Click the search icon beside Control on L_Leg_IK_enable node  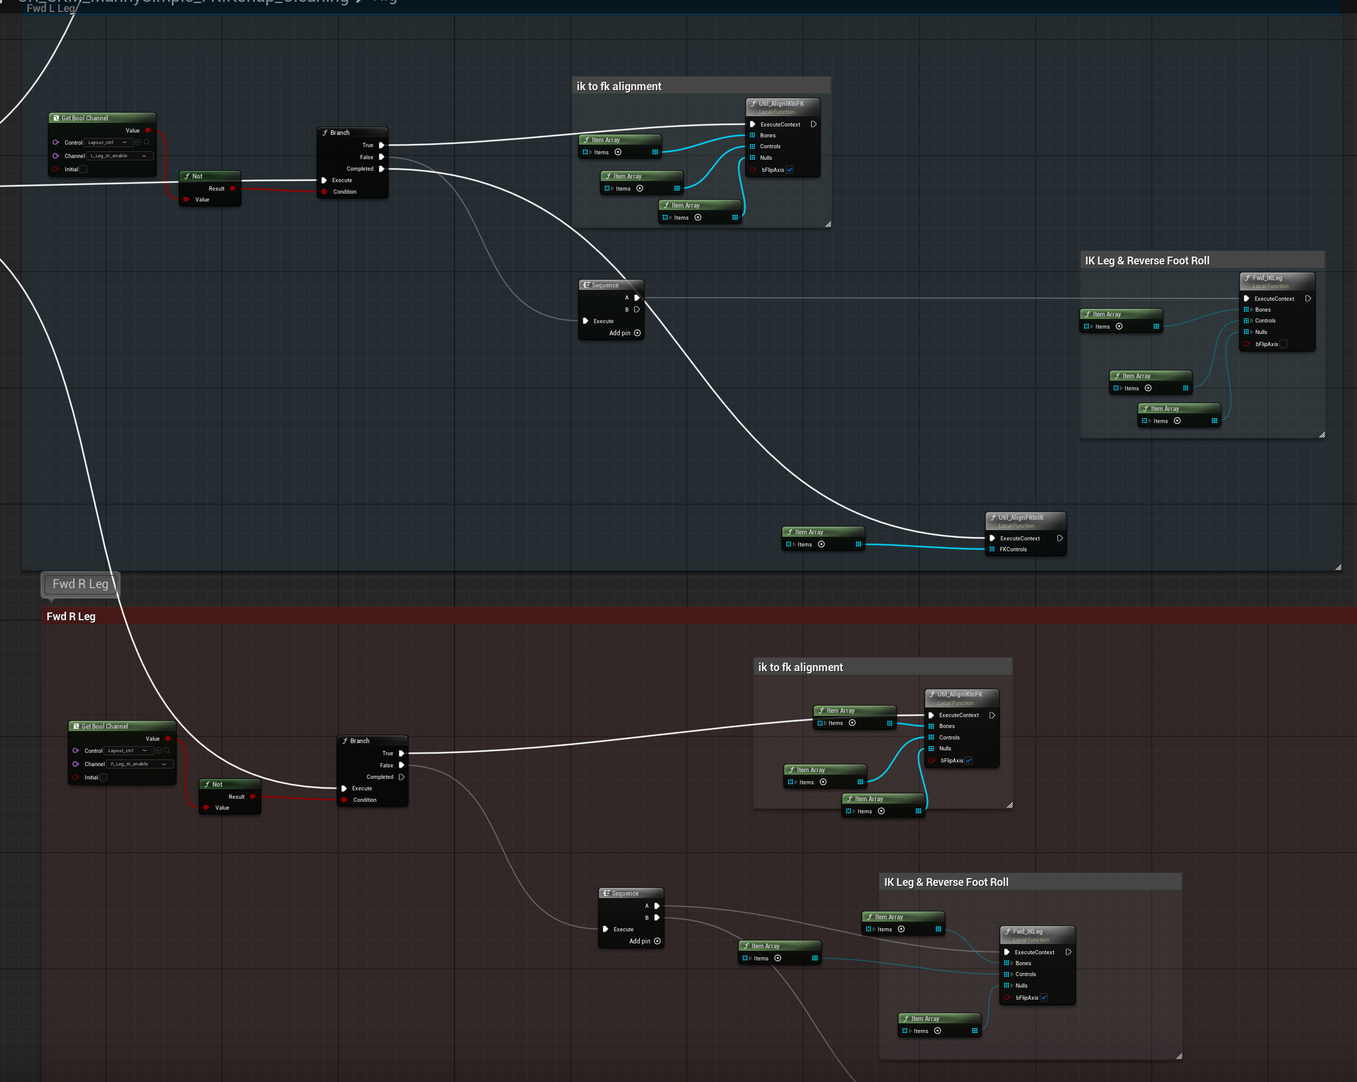coord(146,142)
